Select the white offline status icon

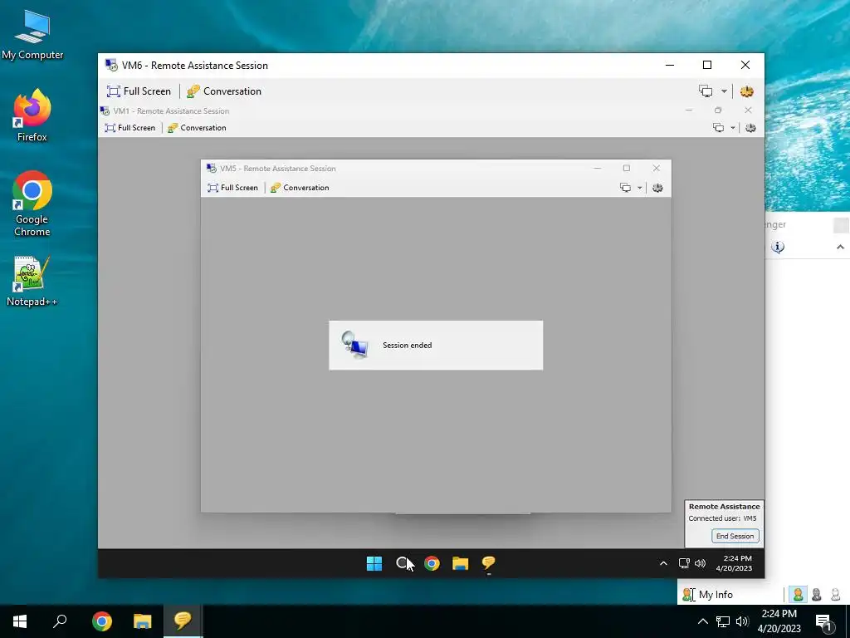click(x=835, y=595)
